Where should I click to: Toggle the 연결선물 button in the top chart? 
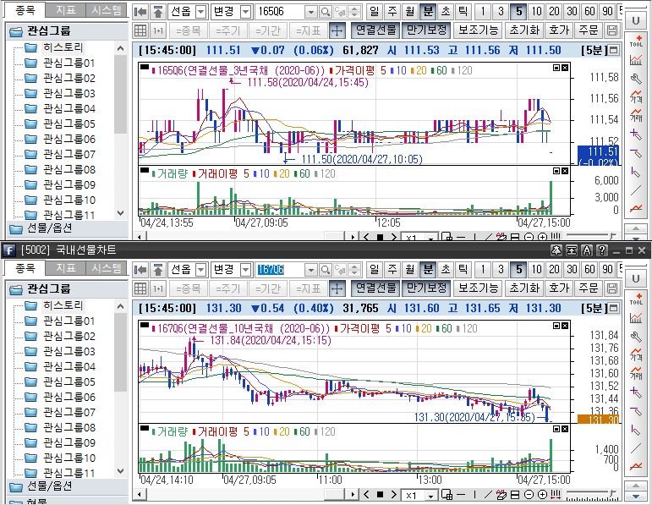click(x=375, y=30)
